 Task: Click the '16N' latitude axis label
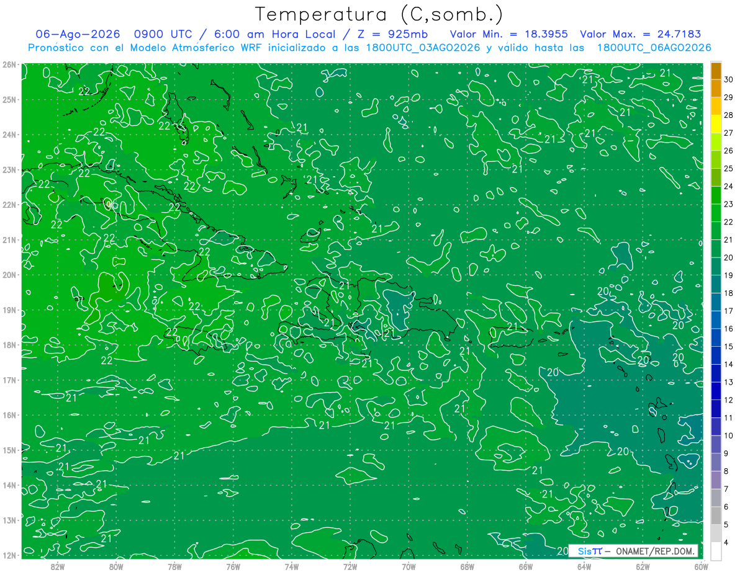9,415
